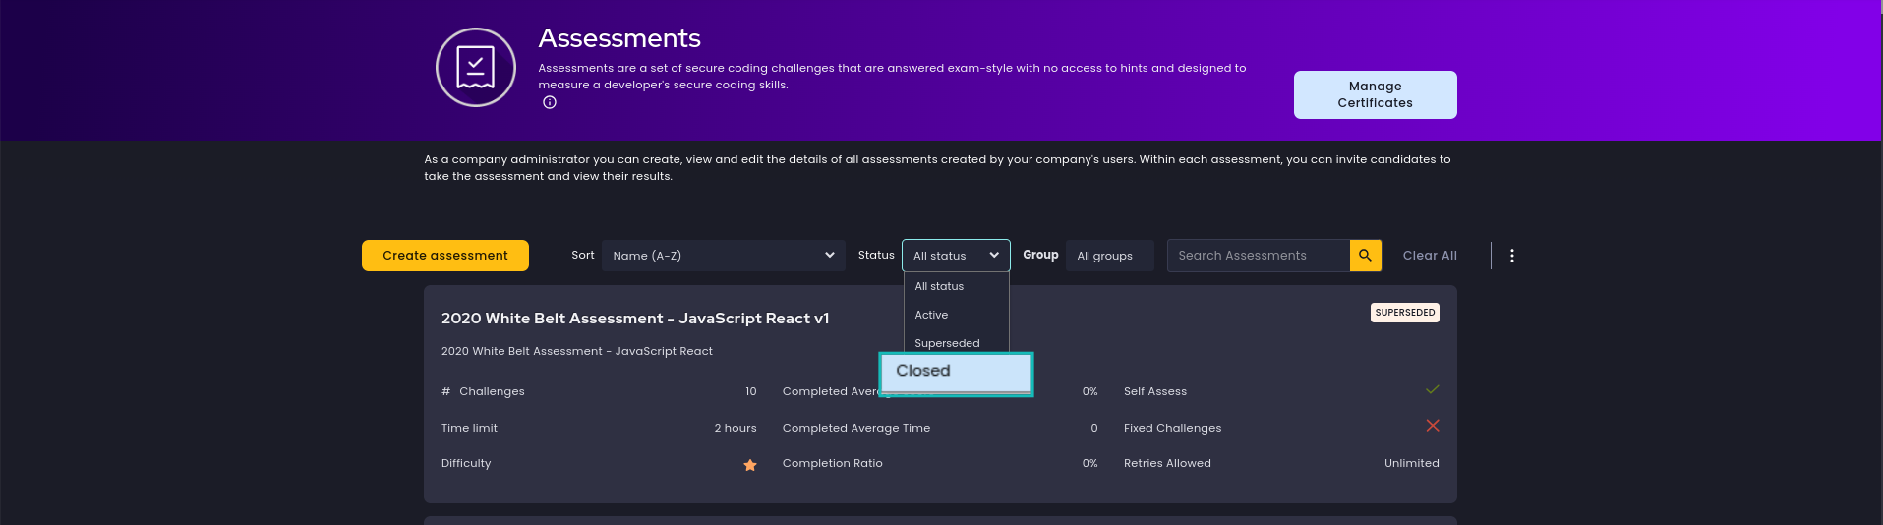This screenshot has height=525, width=1883.
Task: Click the orange Difficulty star icon
Action: [750, 465]
